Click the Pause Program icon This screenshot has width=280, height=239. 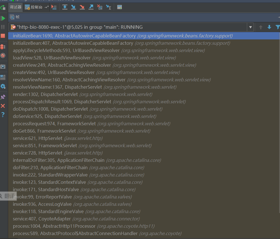[x=3, y=27]
